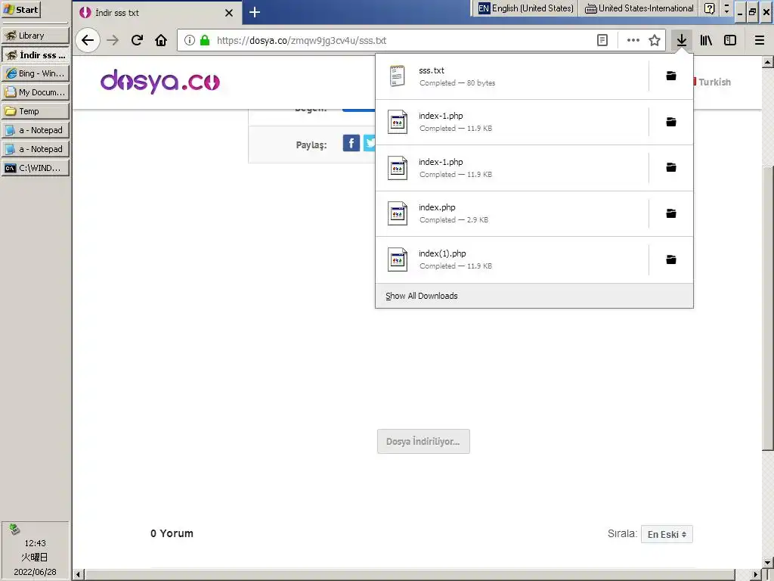This screenshot has height=581, width=774.
Task: Reload the current page
Action: [138, 41]
